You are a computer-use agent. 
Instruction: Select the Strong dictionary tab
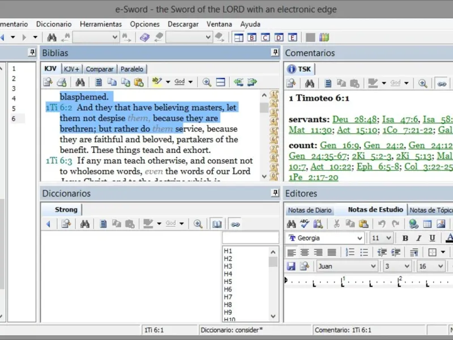(x=66, y=210)
